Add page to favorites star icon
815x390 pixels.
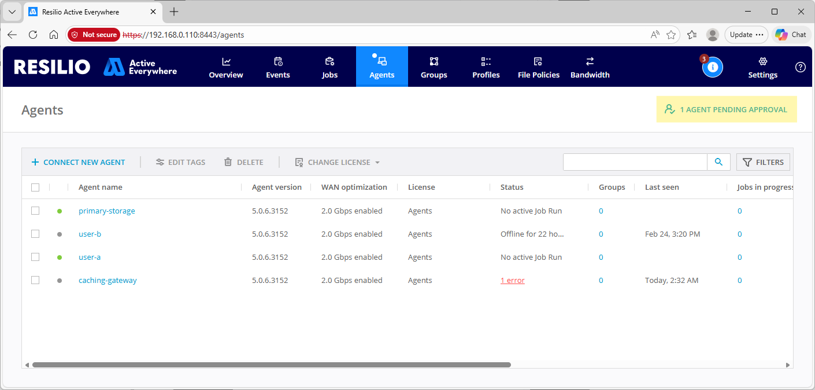click(x=671, y=35)
